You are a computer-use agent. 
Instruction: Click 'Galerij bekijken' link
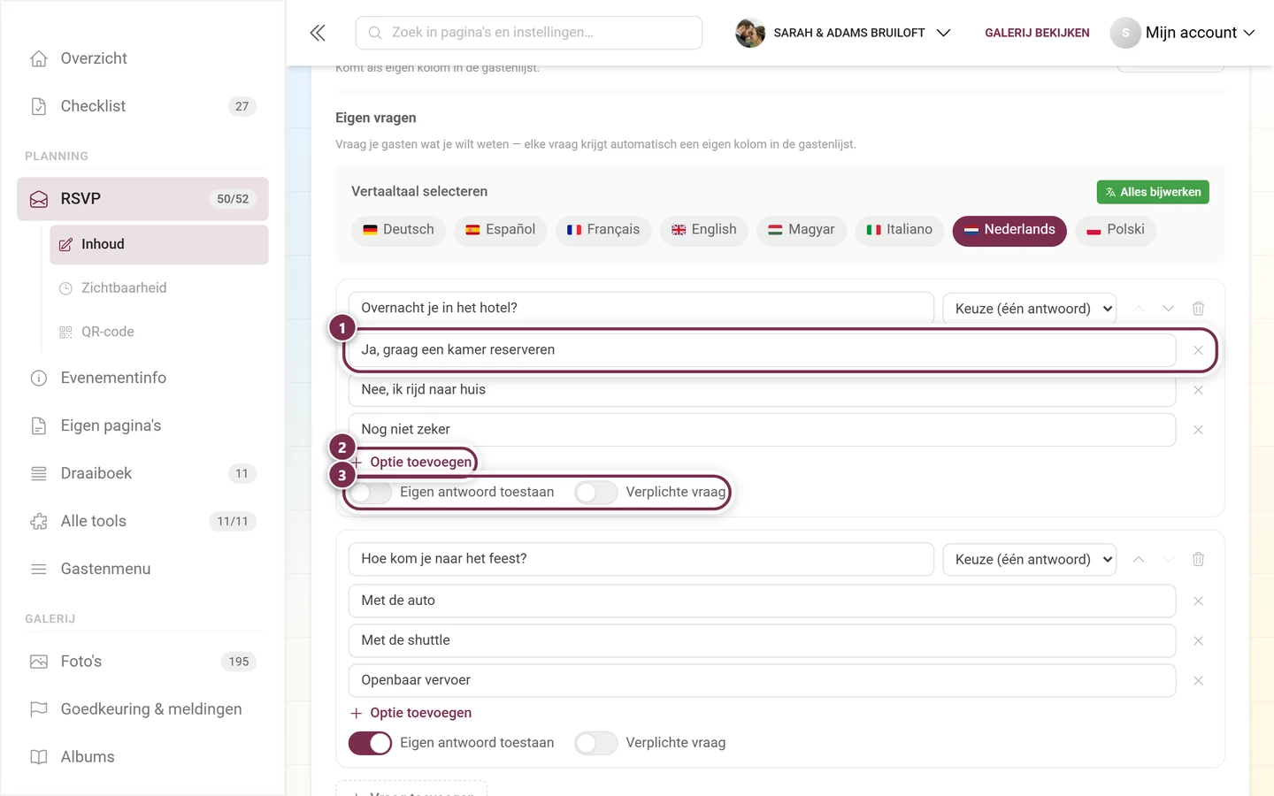(x=1037, y=33)
